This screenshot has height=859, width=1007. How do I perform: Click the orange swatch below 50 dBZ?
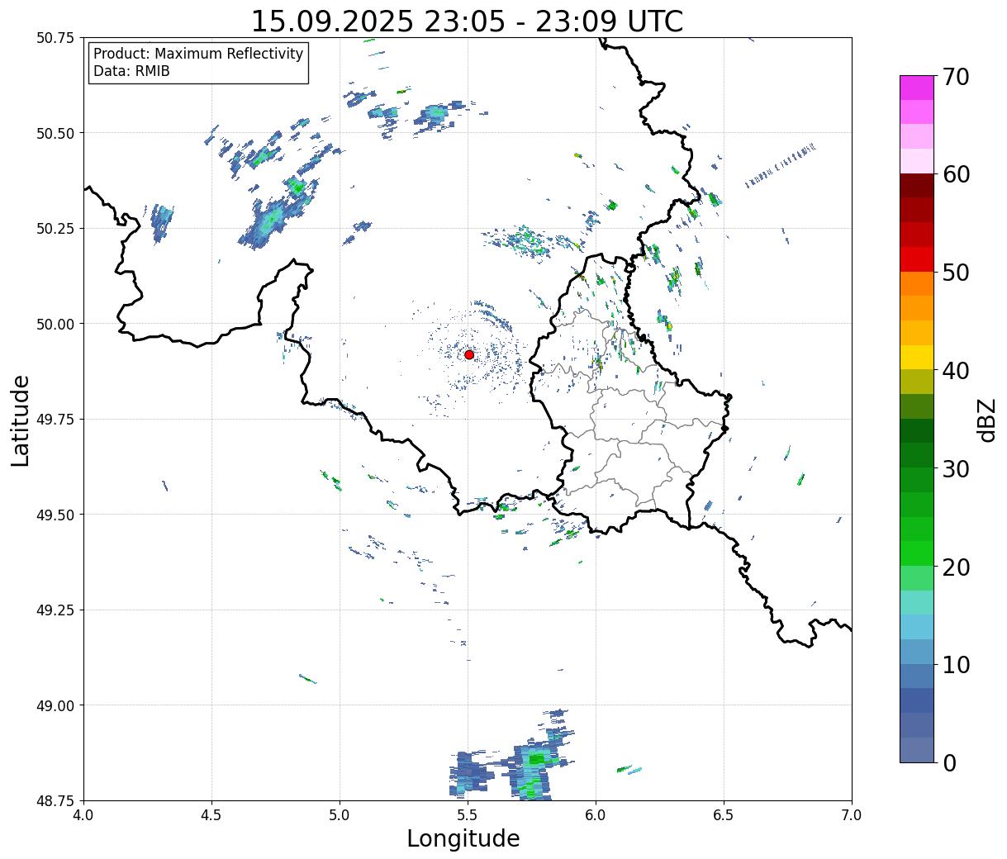(x=917, y=283)
